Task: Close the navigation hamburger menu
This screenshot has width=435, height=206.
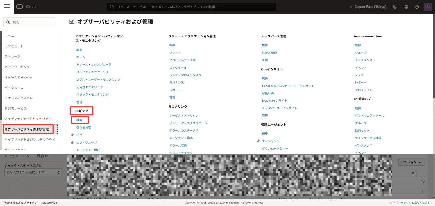Action: (7, 6)
